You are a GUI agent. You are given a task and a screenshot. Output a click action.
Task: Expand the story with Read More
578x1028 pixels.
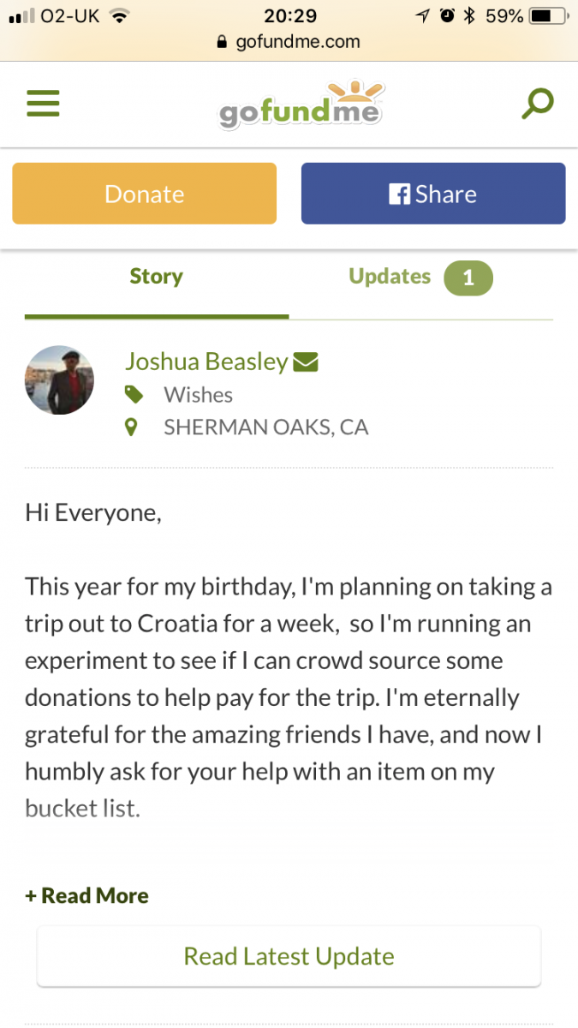coord(87,896)
